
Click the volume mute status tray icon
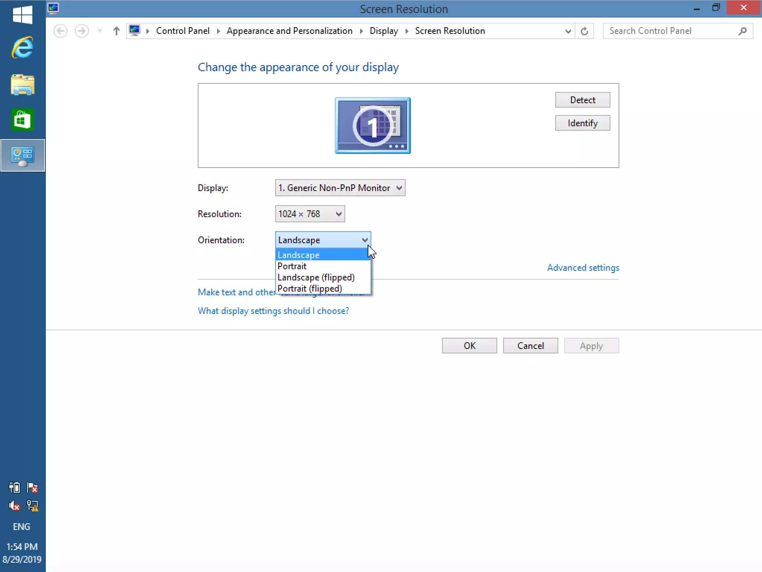(13, 505)
